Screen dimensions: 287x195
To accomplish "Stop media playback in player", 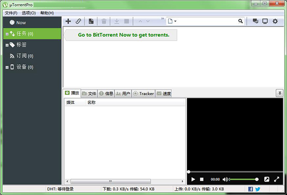I will [x=202, y=179].
